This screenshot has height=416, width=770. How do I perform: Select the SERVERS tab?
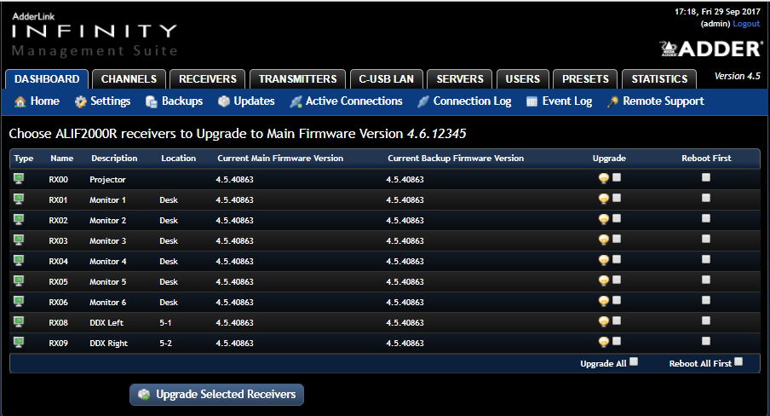point(460,79)
